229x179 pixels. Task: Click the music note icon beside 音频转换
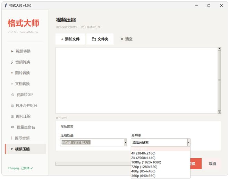coord(12,62)
